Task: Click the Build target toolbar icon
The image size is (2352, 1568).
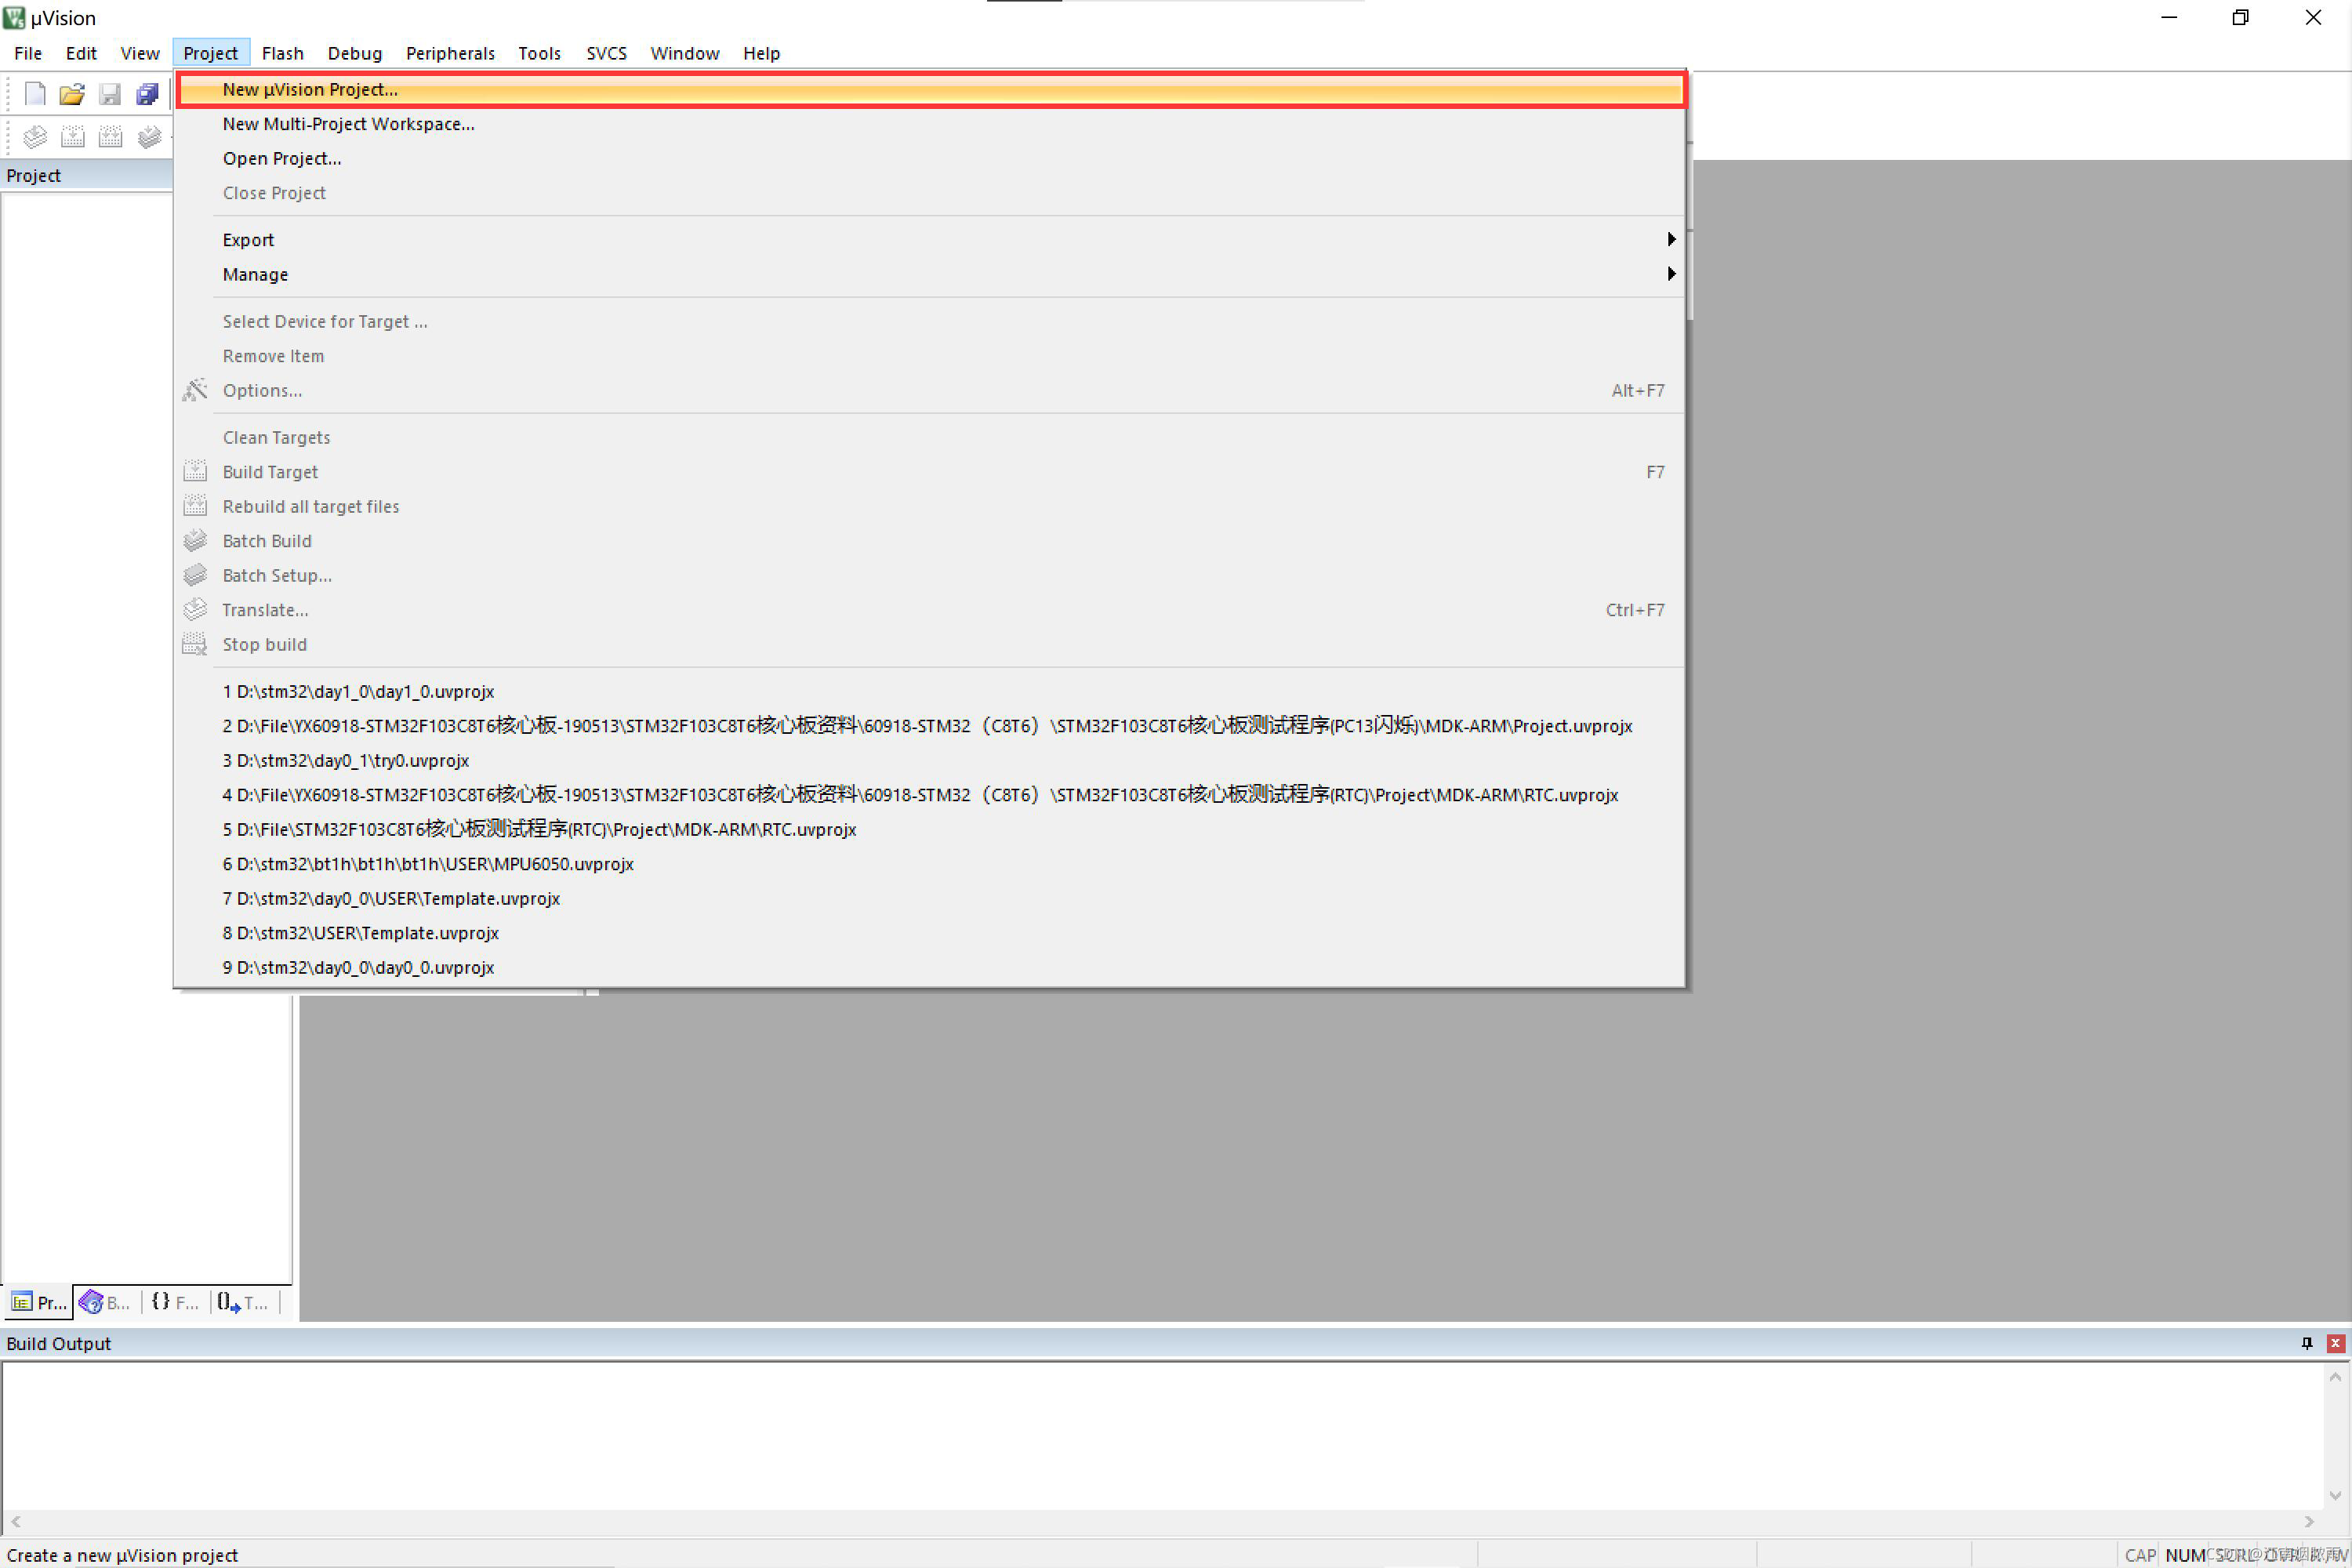Action: 73,137
